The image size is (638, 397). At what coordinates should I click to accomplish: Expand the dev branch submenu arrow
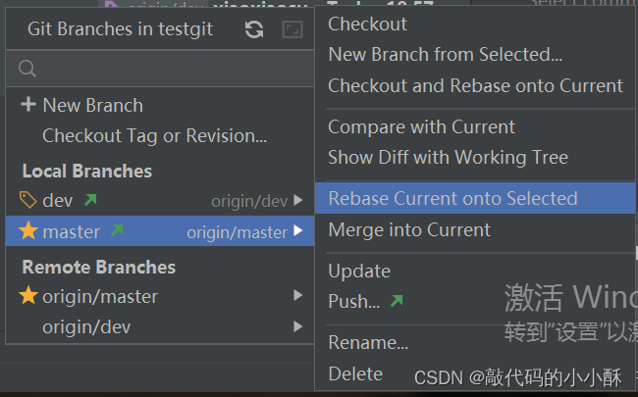[x=298, y=200]
